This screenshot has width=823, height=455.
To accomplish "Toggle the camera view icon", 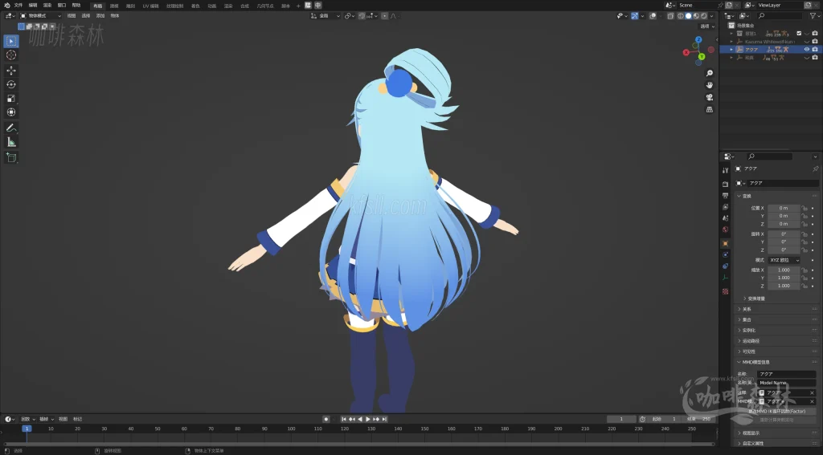I will (709, 98).
